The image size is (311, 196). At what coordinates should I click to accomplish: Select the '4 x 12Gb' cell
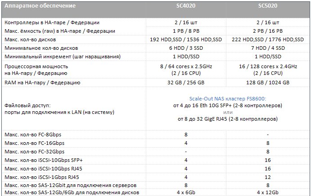[x=267, y=192]
